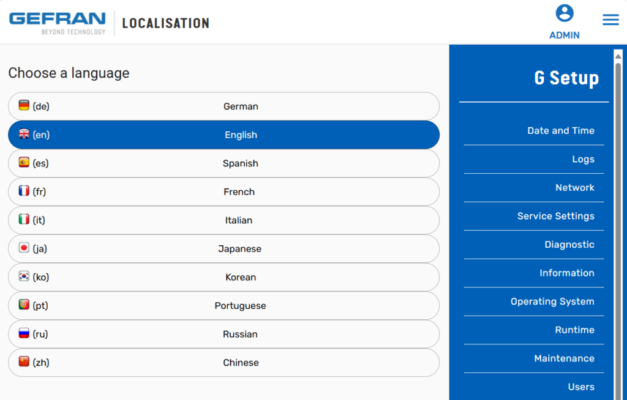Set the language to Italian
Image resolution: width=627 pixels, height=400 pixels.
click(x=223, y=220)
